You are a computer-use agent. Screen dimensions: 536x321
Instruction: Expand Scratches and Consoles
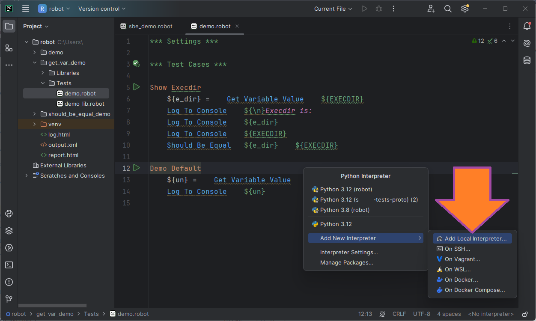point(27,175)
